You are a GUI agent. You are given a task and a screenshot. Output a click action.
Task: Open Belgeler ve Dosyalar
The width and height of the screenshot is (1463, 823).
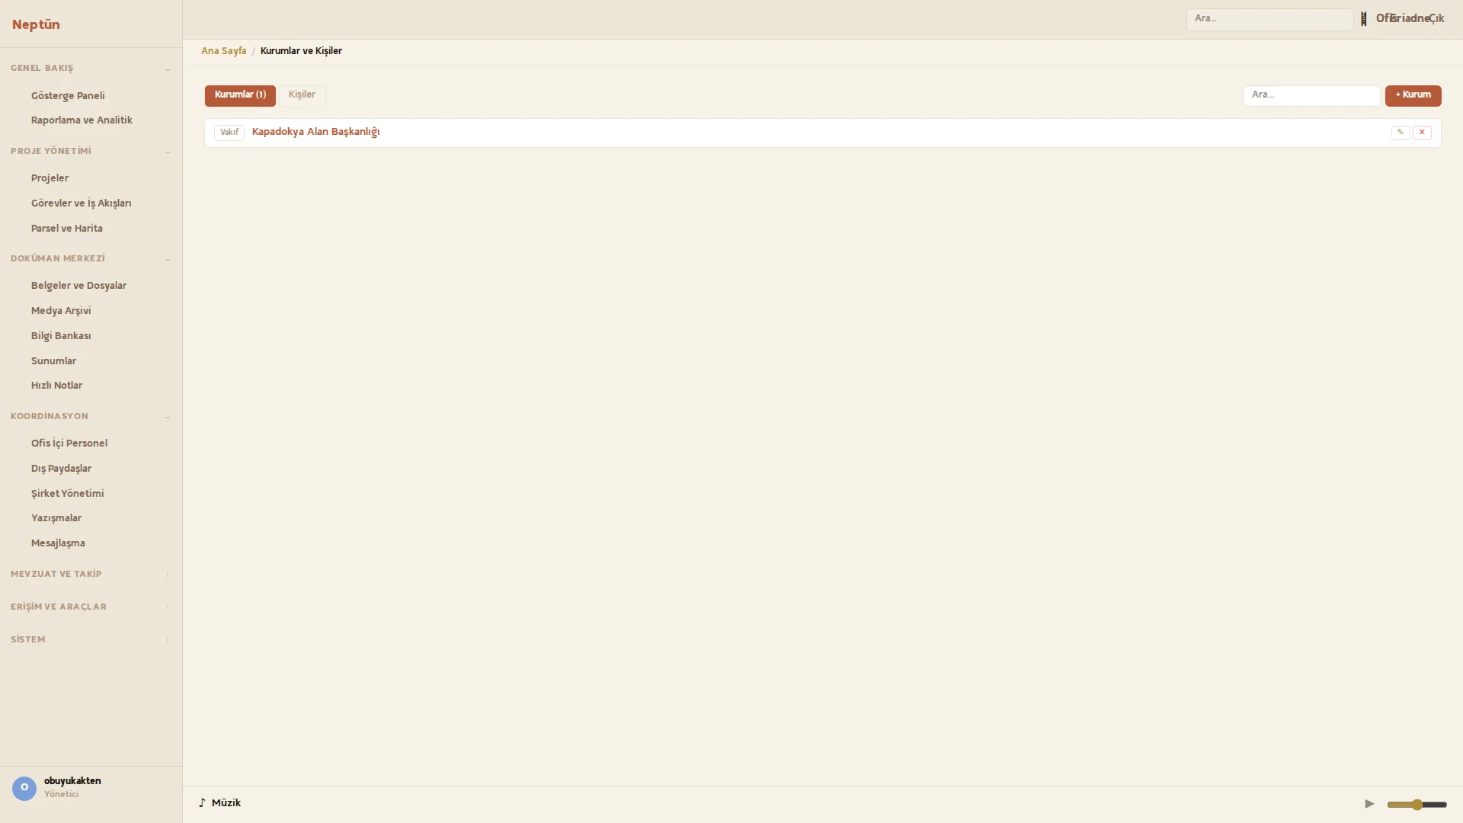pos(78,286)
